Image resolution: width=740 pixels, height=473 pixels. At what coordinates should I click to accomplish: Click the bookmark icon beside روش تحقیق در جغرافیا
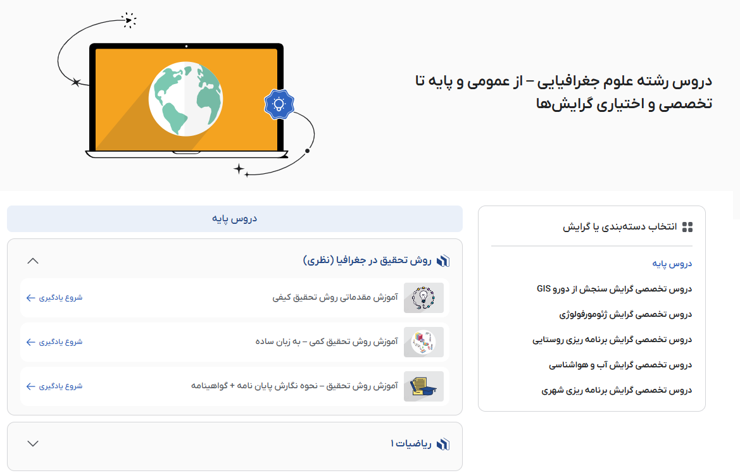(442, 260)
